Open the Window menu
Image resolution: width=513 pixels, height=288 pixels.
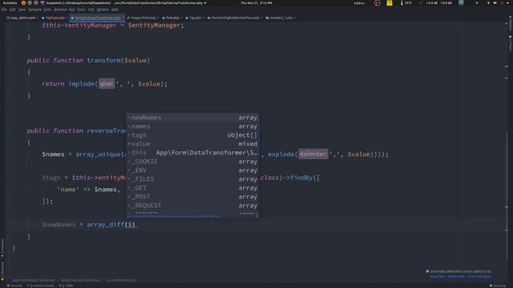103,10
